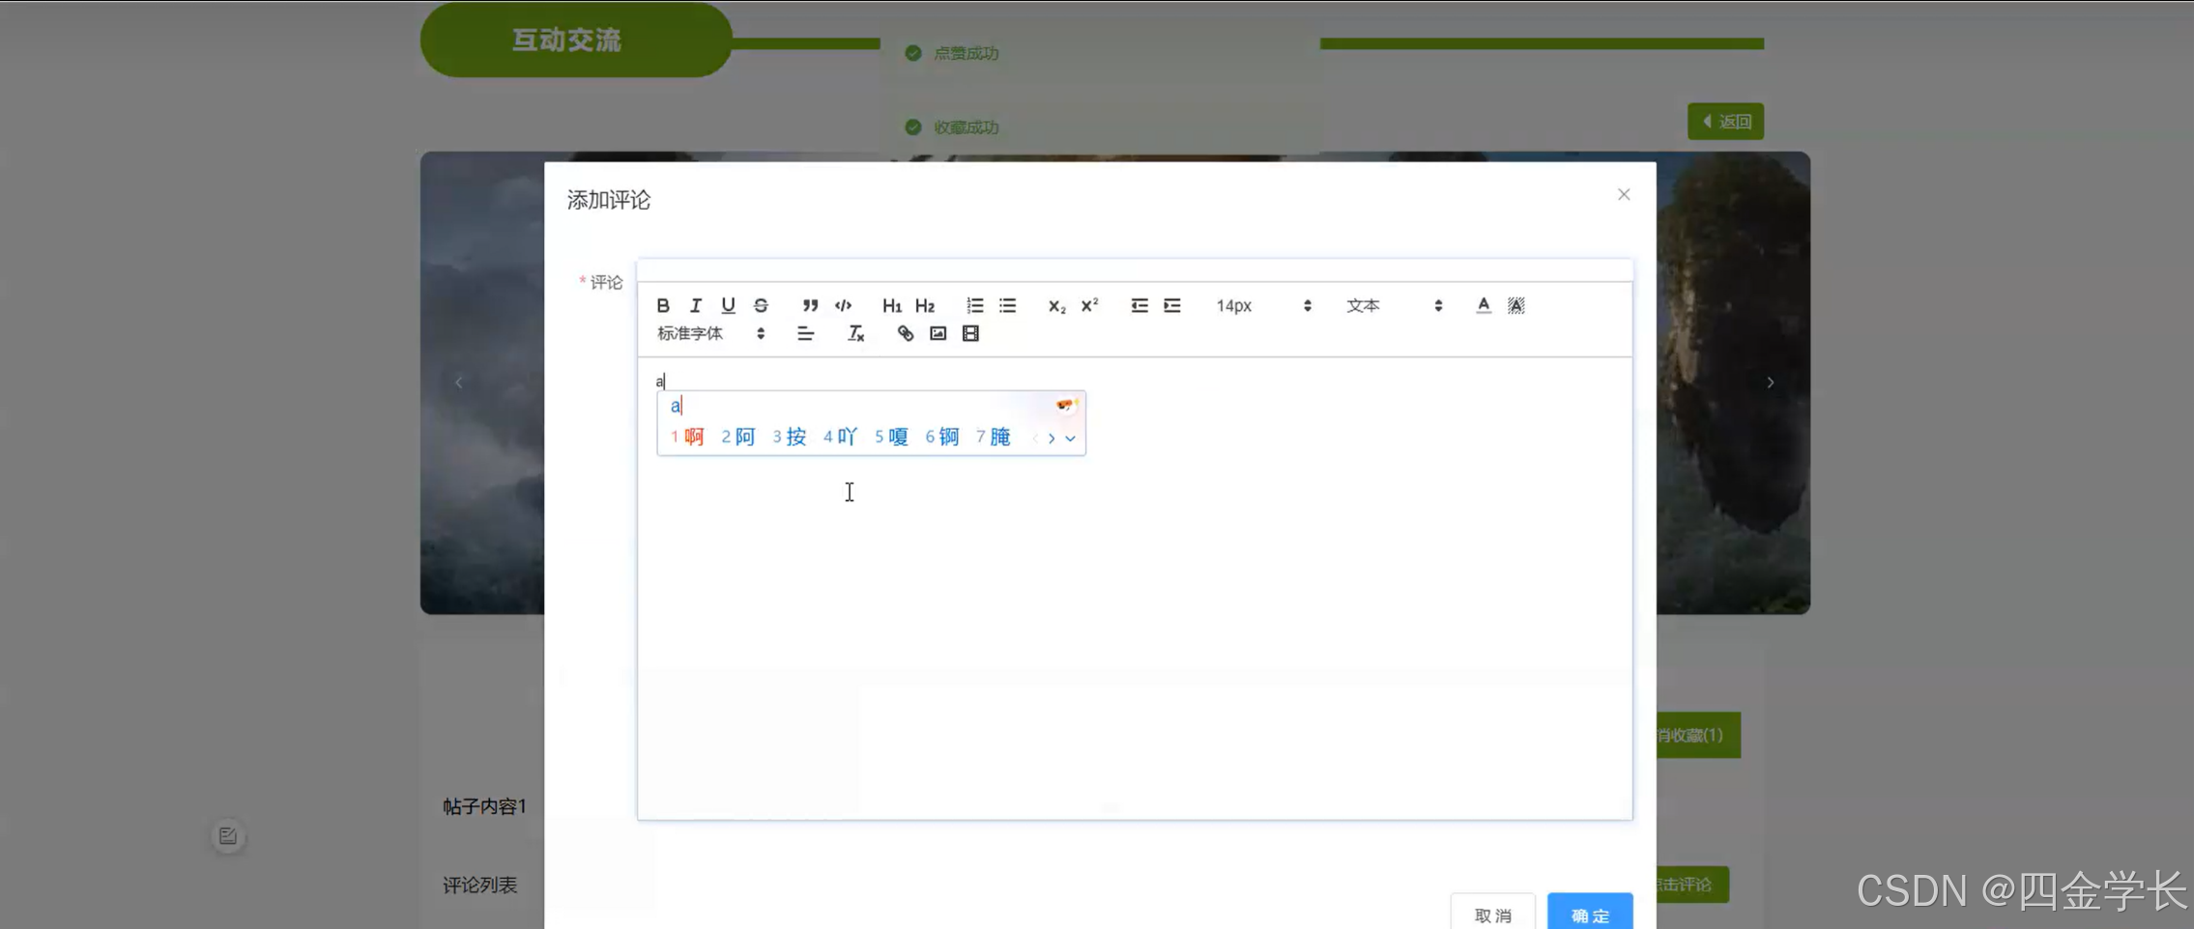Insert a hyperlink into the comment

coord(905,333)
